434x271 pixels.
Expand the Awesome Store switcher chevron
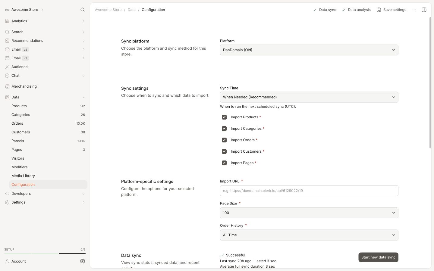[x=42, y=10]
